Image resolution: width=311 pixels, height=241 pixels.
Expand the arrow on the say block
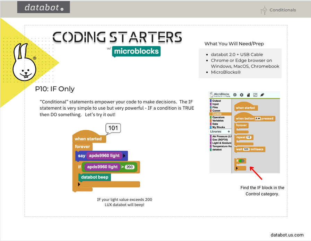click(x=124, y=156)
